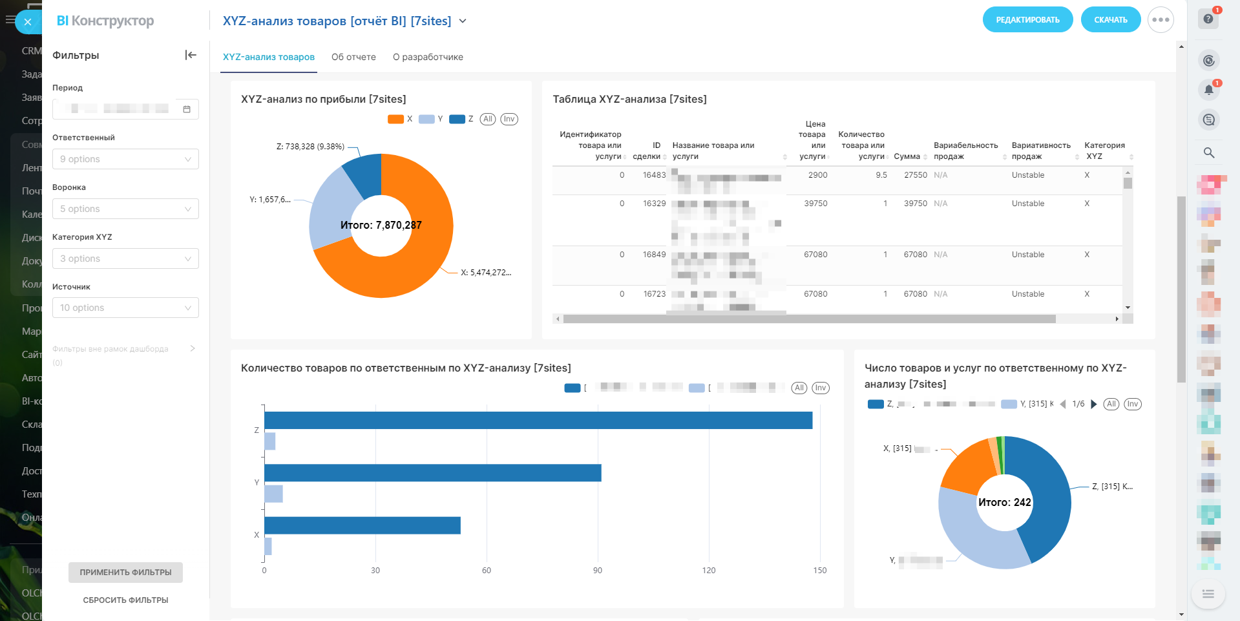Switch to the Об отчете tab

point(353,57)
